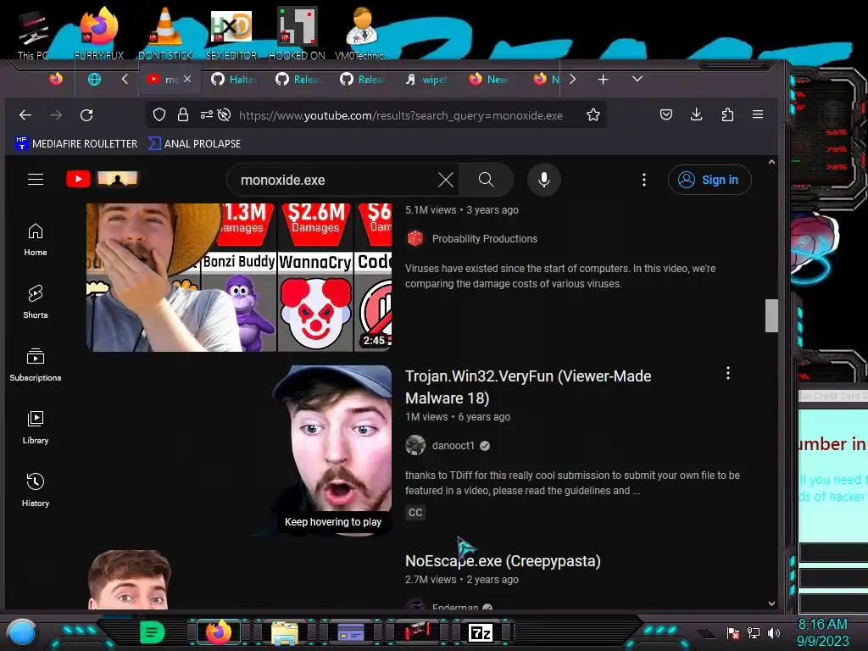868x651 pixels.
Task: Open more actions for Trojan.Win32.VeryFun video
Action: [x=728, y=373]
